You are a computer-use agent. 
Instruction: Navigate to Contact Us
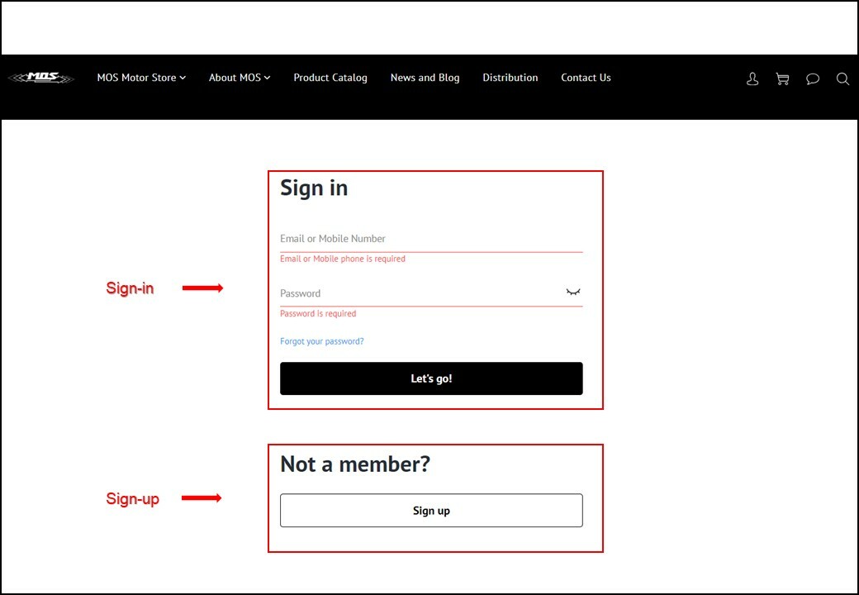[x=586, y=78]
